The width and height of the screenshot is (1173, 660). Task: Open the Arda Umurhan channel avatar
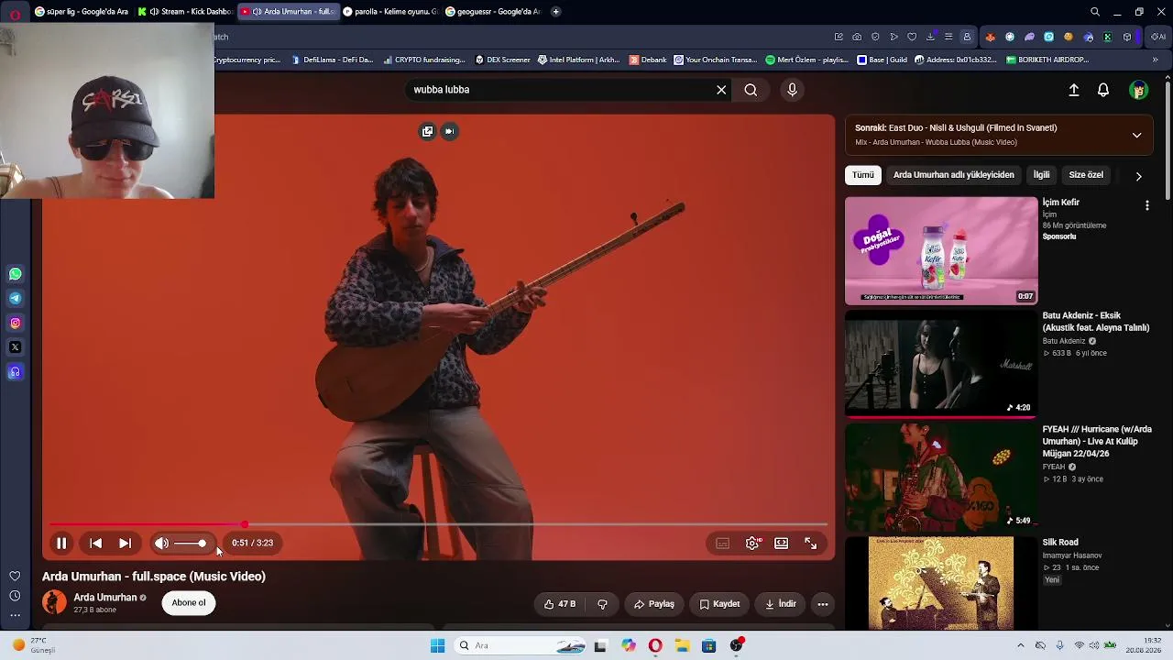(54, 602)
